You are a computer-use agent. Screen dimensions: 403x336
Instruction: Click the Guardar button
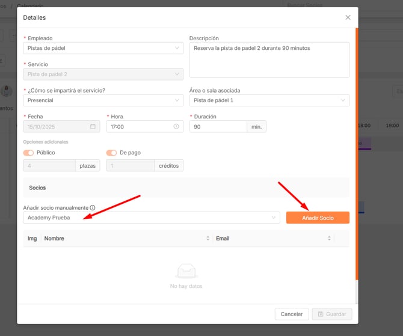(331, 314)
